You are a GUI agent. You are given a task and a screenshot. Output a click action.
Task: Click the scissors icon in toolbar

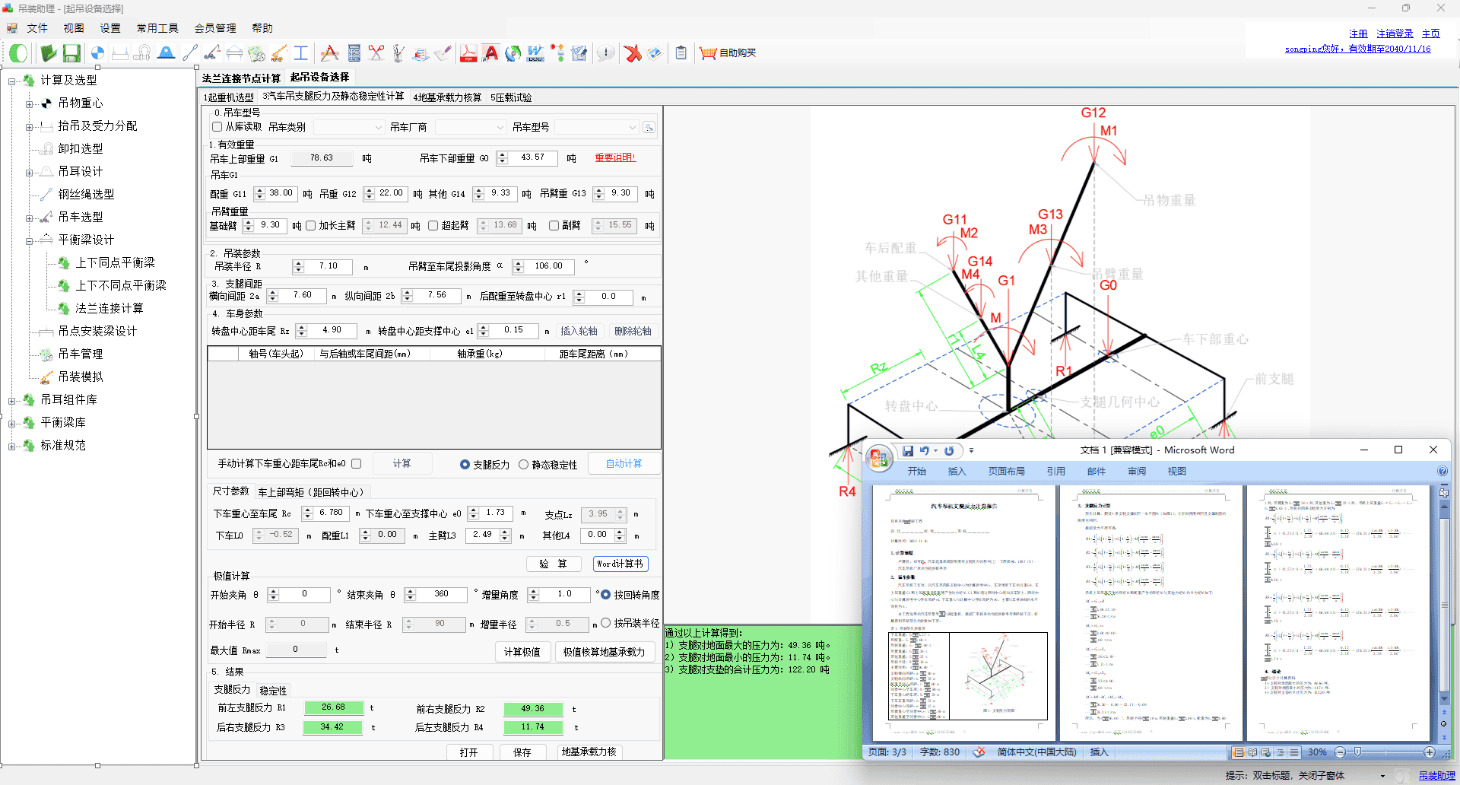[376, 53]
